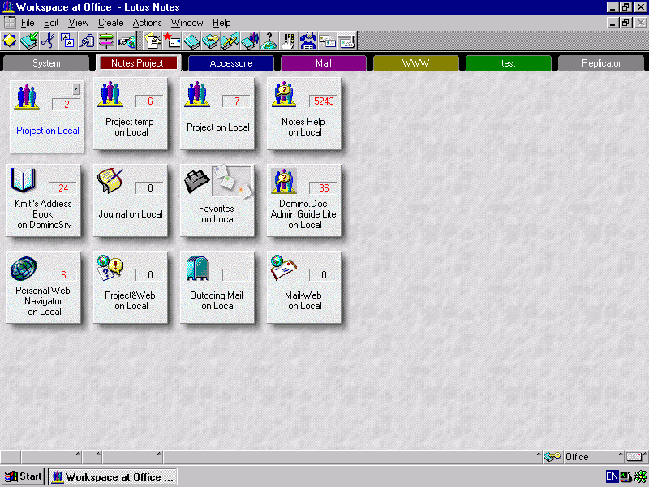Click the document control icon beside File menu
Image resolution: width=649 pixels, height=487 pixels.
coord(10,23)
